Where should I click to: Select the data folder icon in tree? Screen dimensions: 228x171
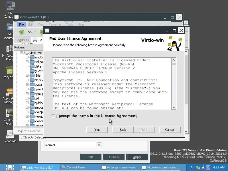(x=32, y=66)
